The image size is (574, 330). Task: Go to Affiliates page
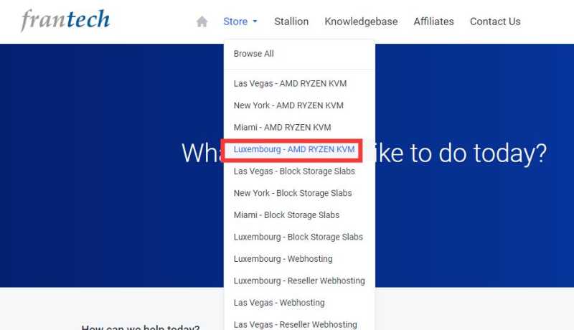click(434, 22)
